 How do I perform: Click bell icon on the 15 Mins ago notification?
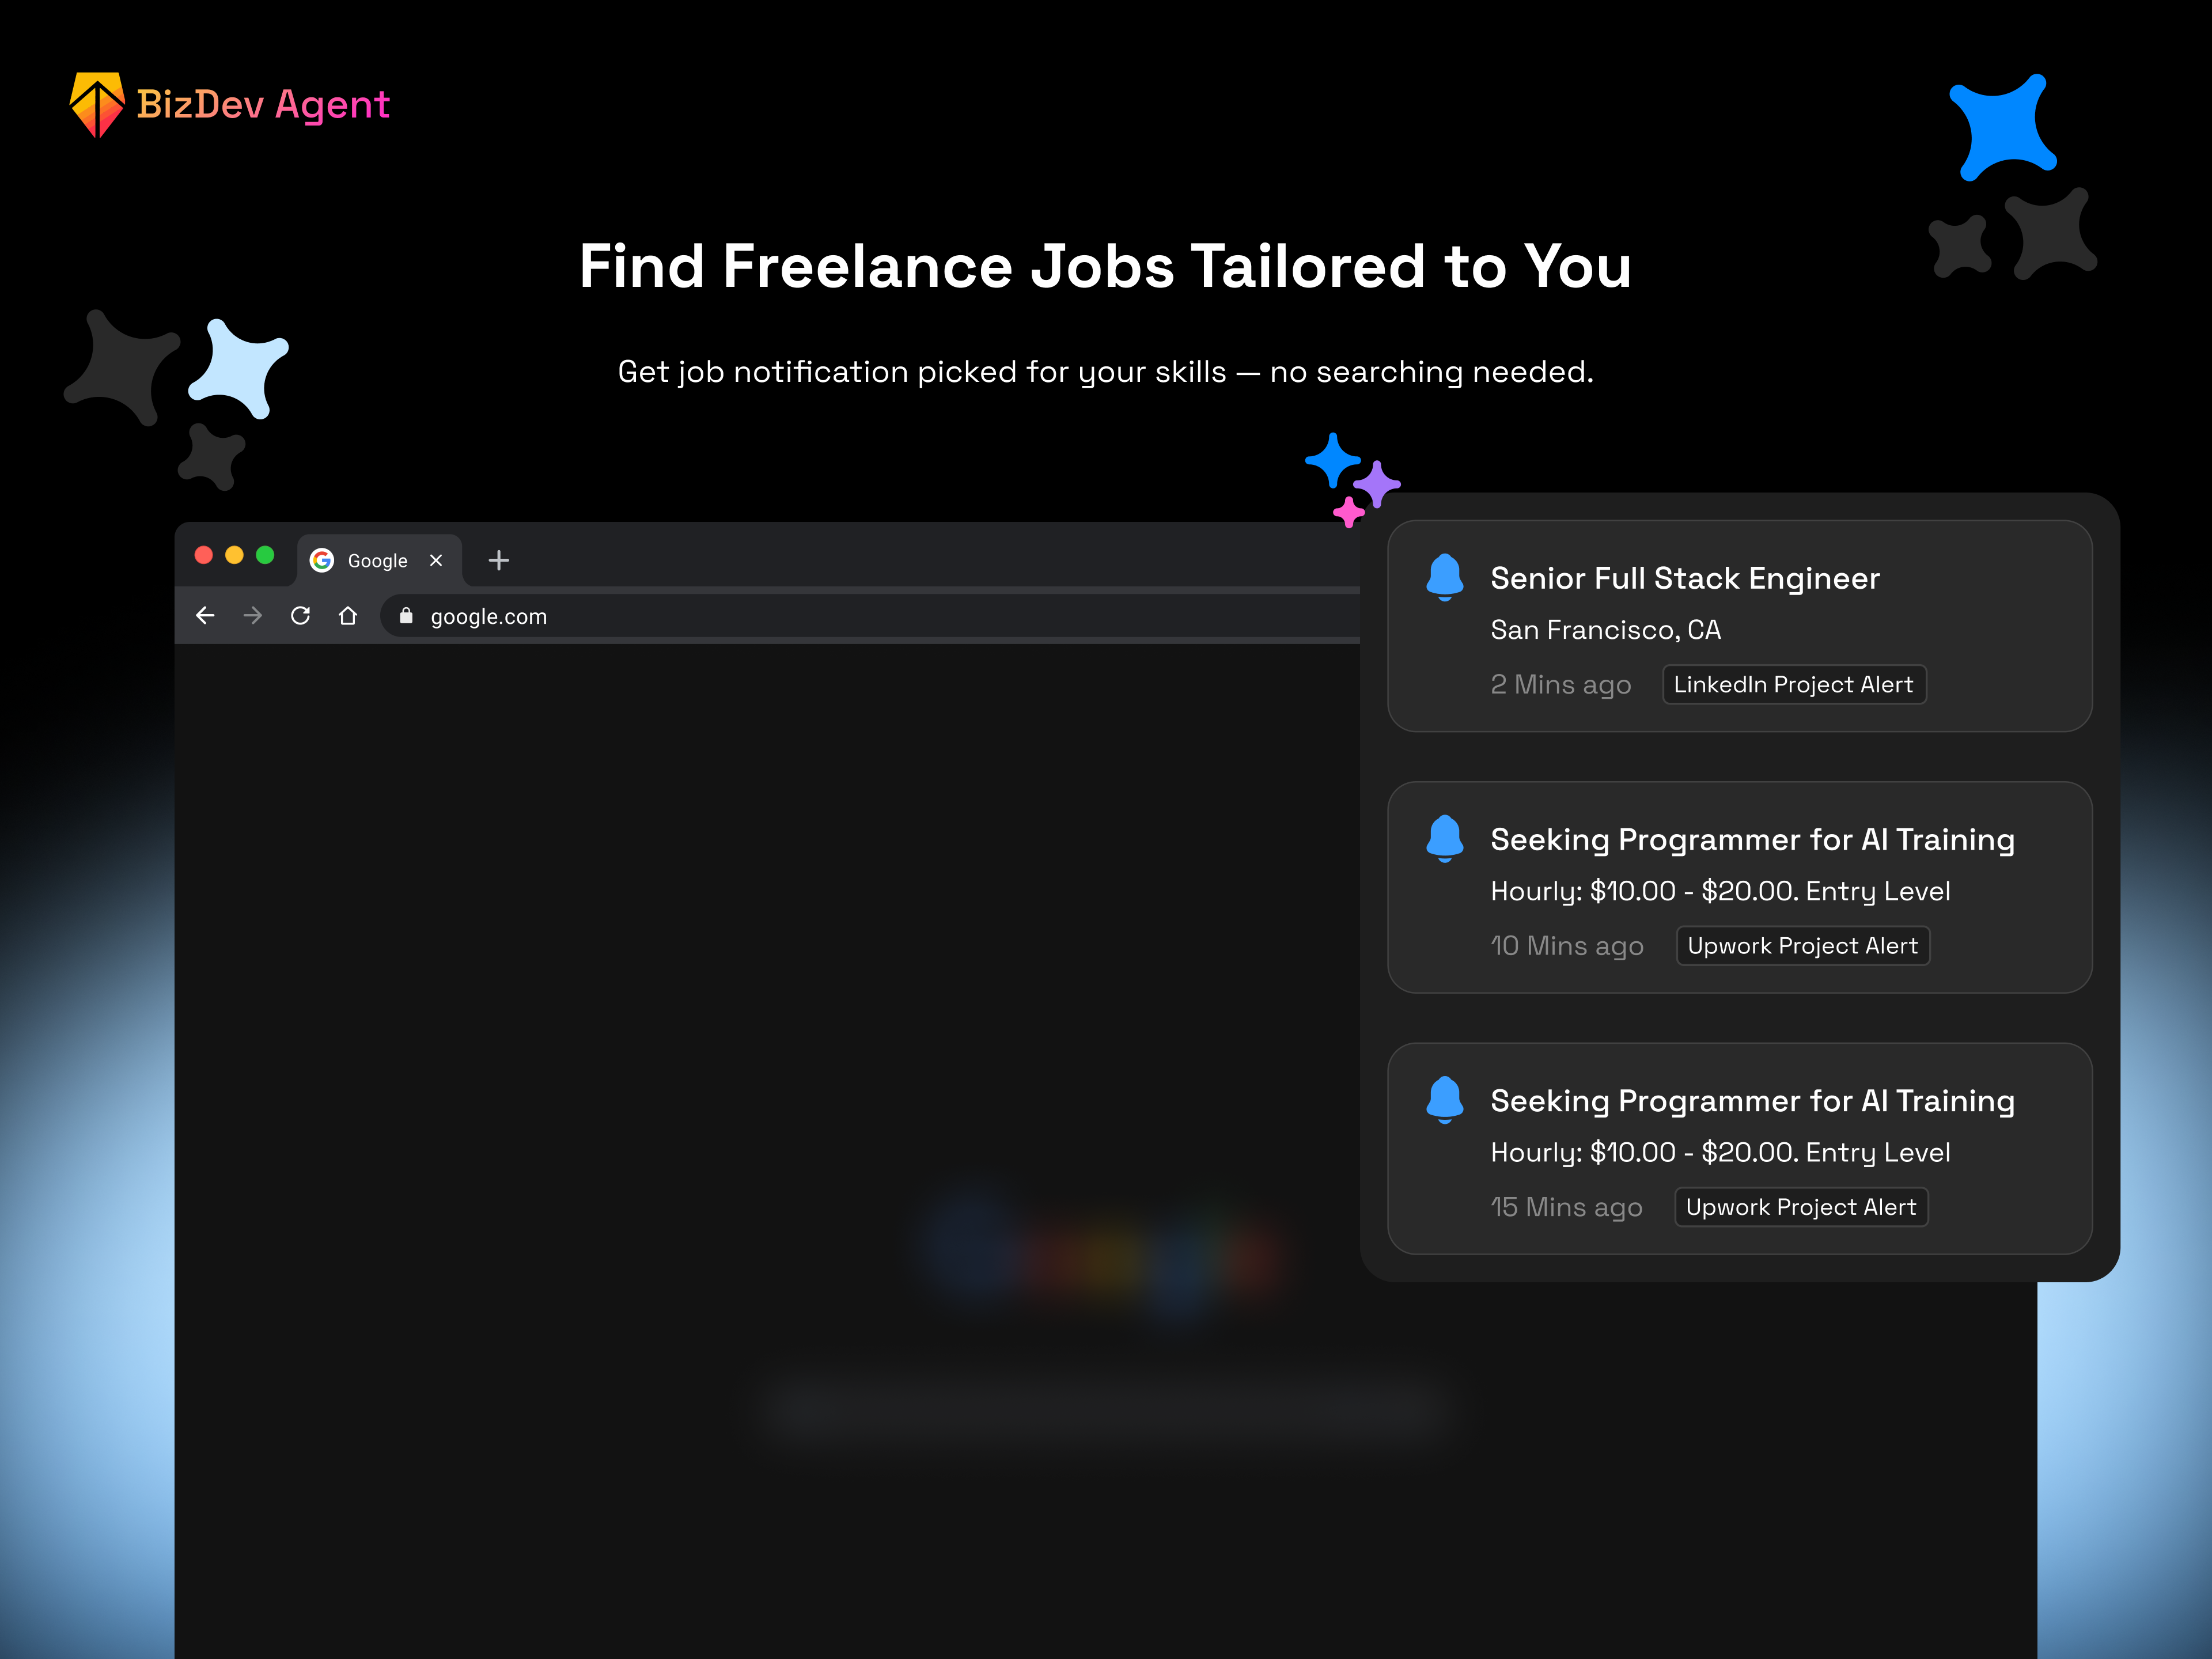(1444, 1099)
